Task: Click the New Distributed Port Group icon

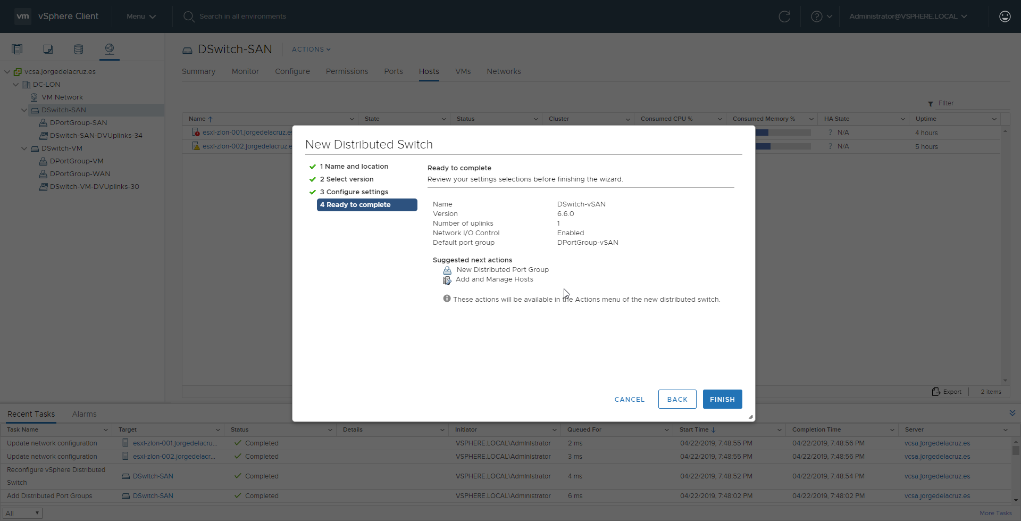Action: (x=447, y=270)
